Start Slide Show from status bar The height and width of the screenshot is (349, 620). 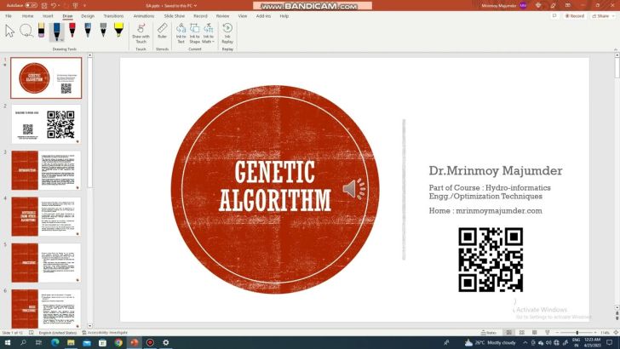point(548,333)
